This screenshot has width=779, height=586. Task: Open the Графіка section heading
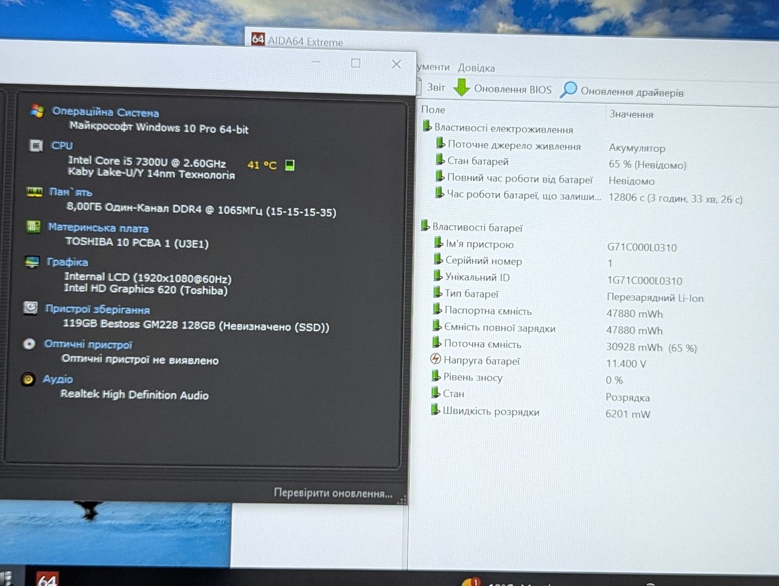coord(68,262)
